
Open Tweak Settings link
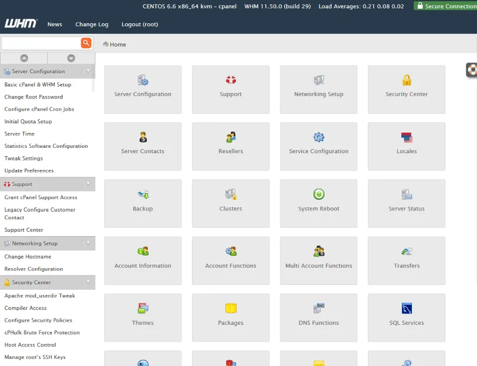click(x=23, y=158)
